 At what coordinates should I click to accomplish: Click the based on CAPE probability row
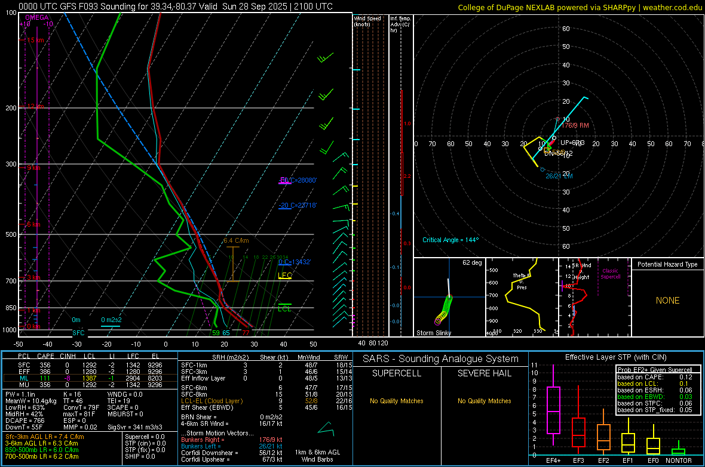point(655,377)
